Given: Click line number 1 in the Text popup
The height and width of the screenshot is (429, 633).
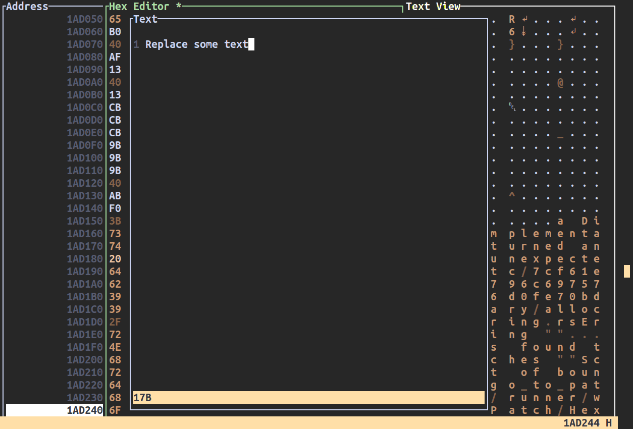Looking at the screenshot, I should click(x=136, y=44).
